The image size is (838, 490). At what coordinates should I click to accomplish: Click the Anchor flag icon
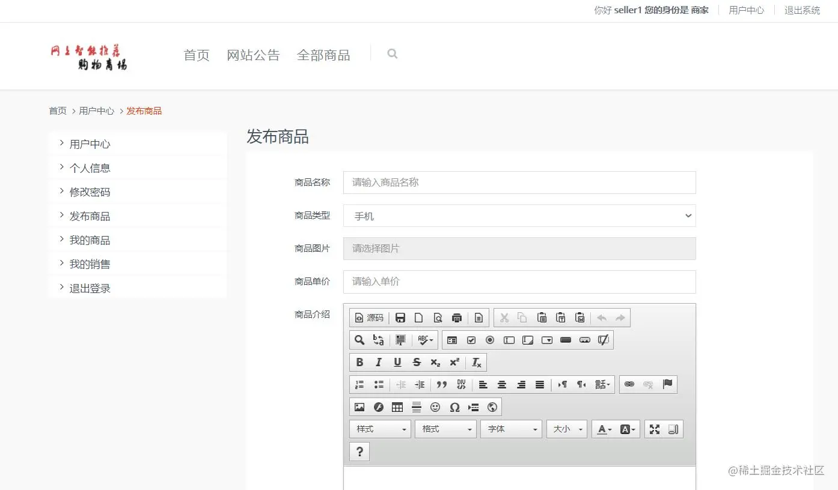tap(667, 384)
